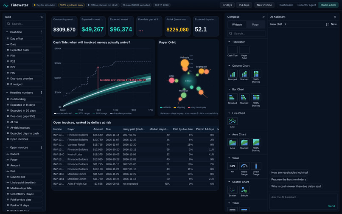The height and width of the screenshot is (214, 342).
Task: Select the 100% Stacked area chart icon
Action: pos(256,142)
